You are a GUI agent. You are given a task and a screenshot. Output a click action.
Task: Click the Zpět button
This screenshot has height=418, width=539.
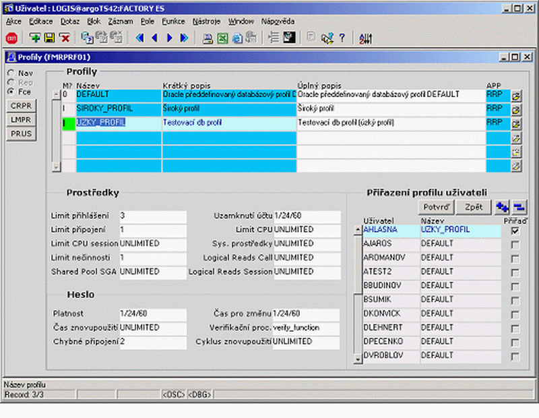coord(474,207)
